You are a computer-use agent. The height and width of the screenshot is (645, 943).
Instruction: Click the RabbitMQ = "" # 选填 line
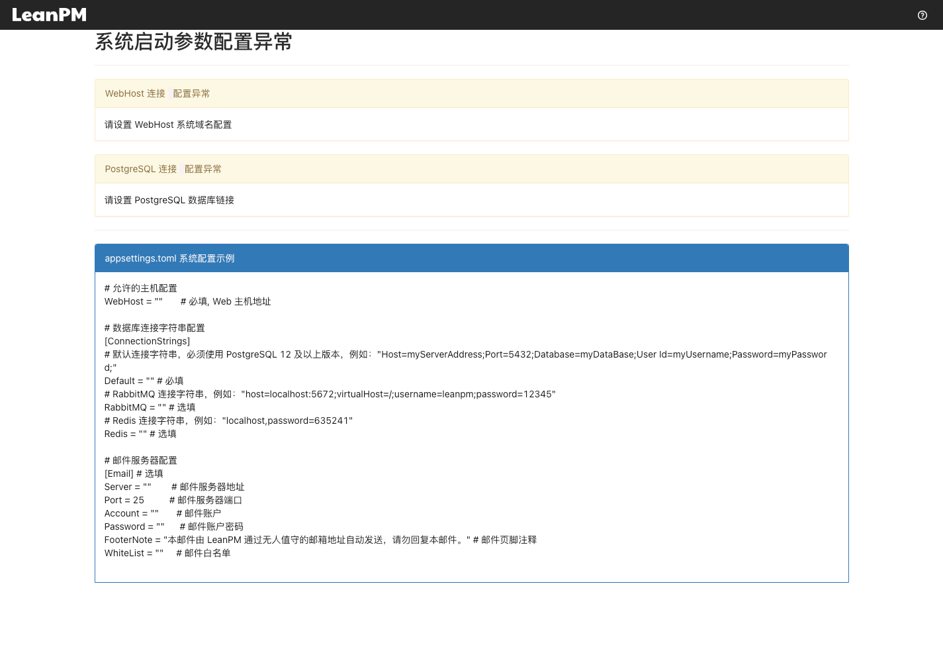(x=150, y=407)
